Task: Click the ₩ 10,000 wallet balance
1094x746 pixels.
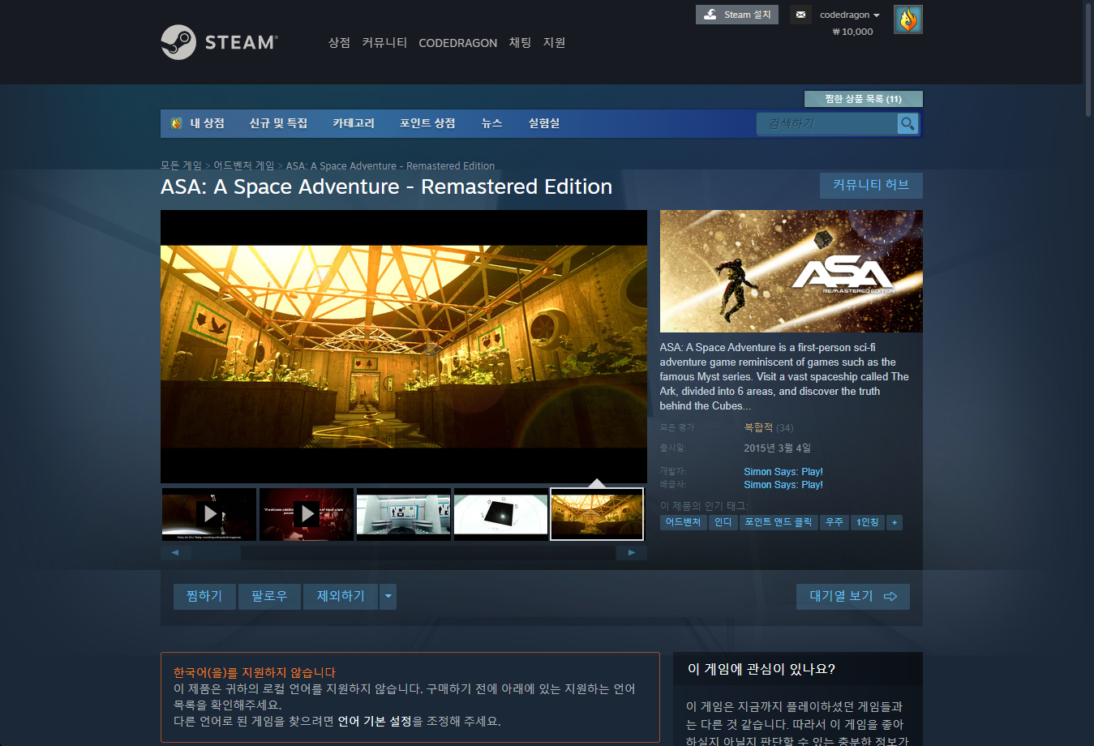Action: [852, 32]
